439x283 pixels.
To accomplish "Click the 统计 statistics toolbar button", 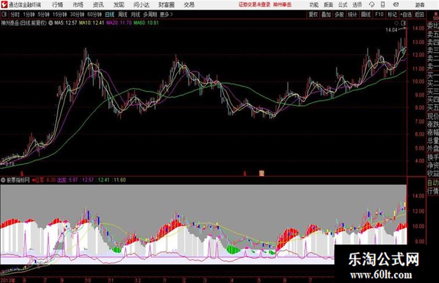I will [352, 14].
